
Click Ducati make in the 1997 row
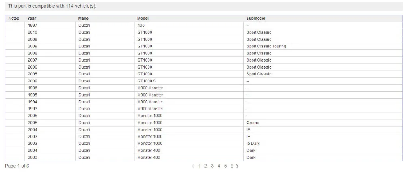pos(84,26)
